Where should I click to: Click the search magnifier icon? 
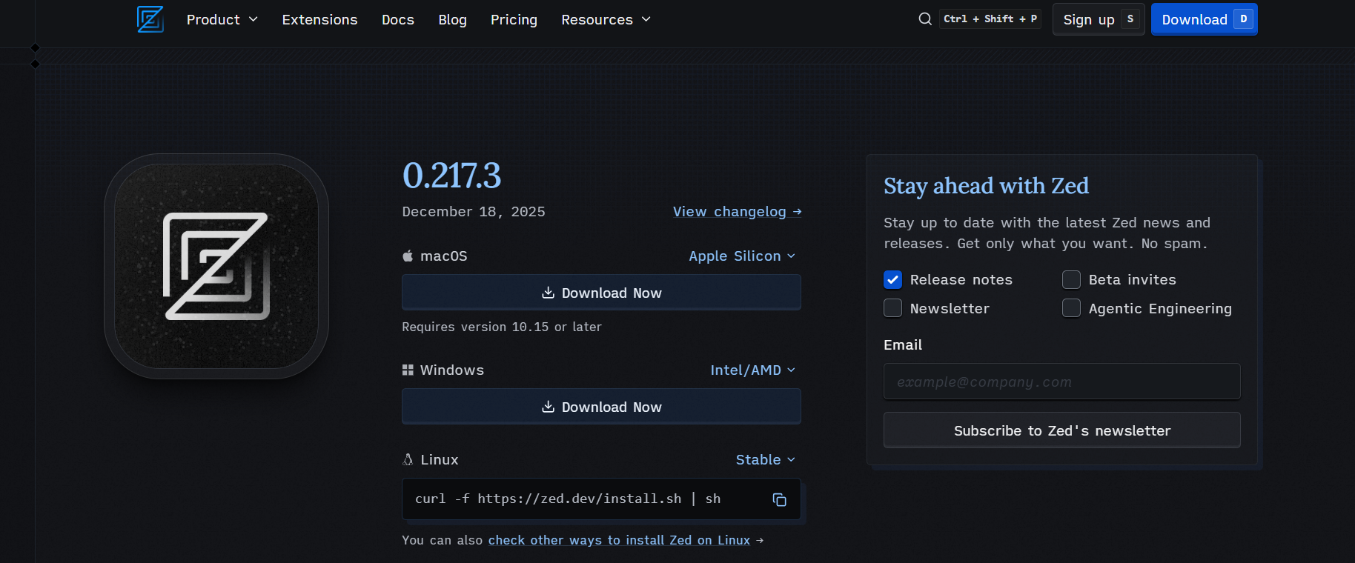click(x=925, y=19)
